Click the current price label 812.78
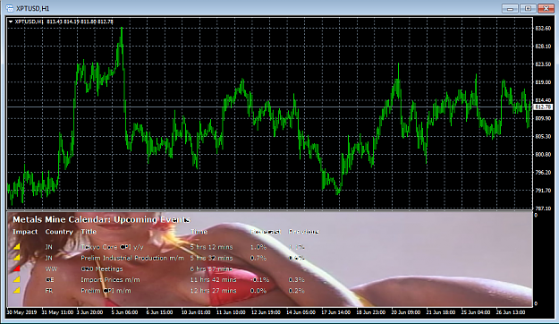559x324 pixels. (543, 107)
